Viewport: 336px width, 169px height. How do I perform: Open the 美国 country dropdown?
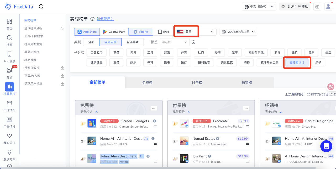tap(195, 32)
